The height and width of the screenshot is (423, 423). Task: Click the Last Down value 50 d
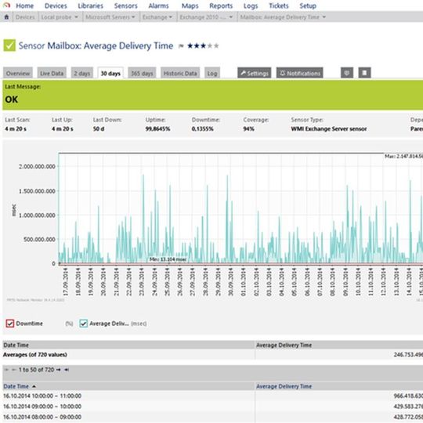[99, 129]
